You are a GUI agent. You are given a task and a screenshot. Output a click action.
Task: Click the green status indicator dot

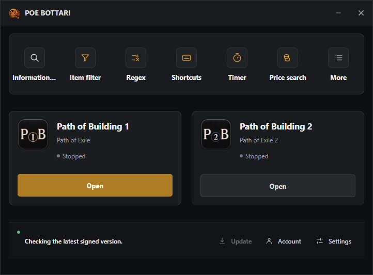point(19,232)
